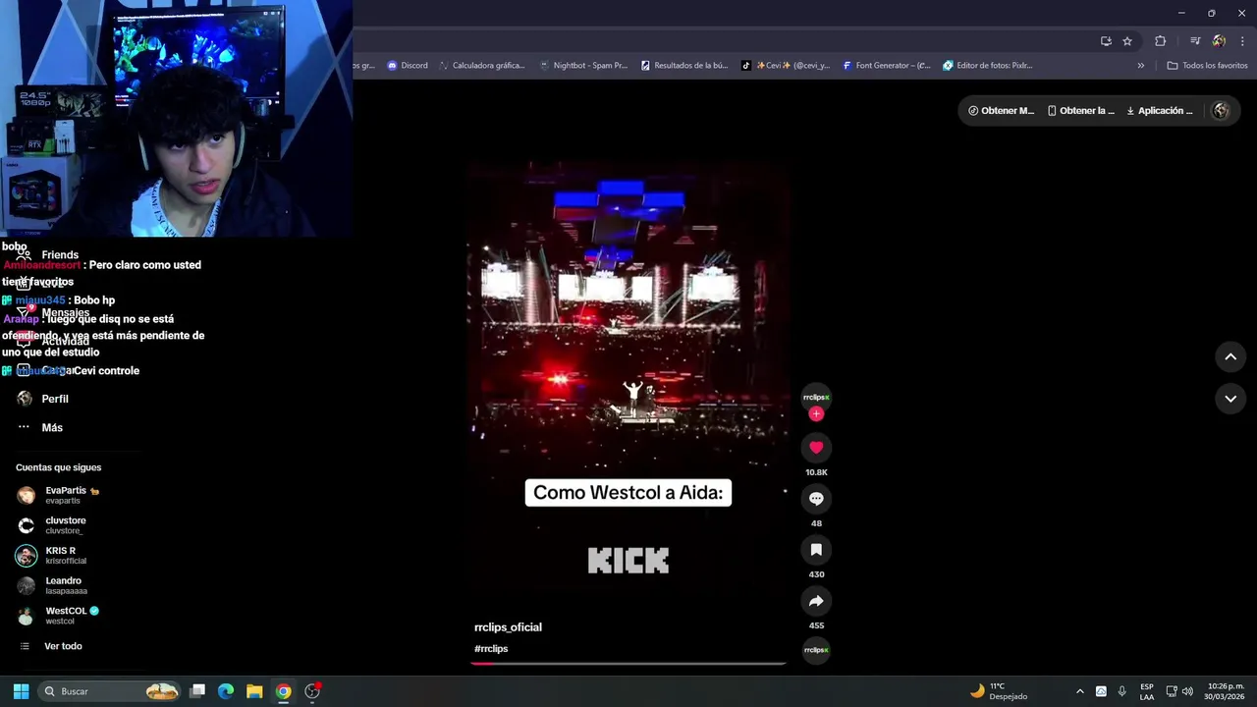Open the Calculadora gráfica bookmark

tap(482, 66)
